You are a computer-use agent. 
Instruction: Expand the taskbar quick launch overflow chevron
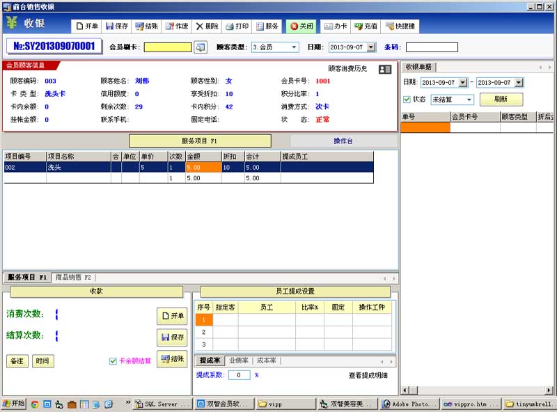128,402
